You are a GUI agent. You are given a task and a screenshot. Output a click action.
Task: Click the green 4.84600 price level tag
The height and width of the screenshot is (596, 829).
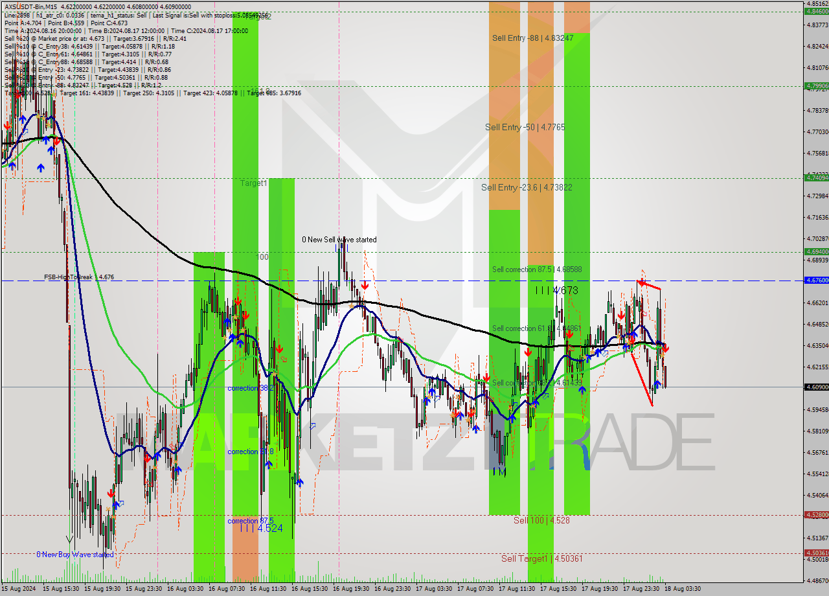[816, 11]
